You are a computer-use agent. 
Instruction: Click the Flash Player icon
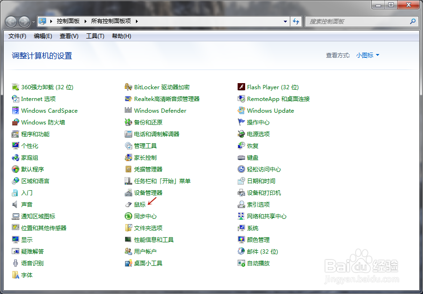pos(241,87)
